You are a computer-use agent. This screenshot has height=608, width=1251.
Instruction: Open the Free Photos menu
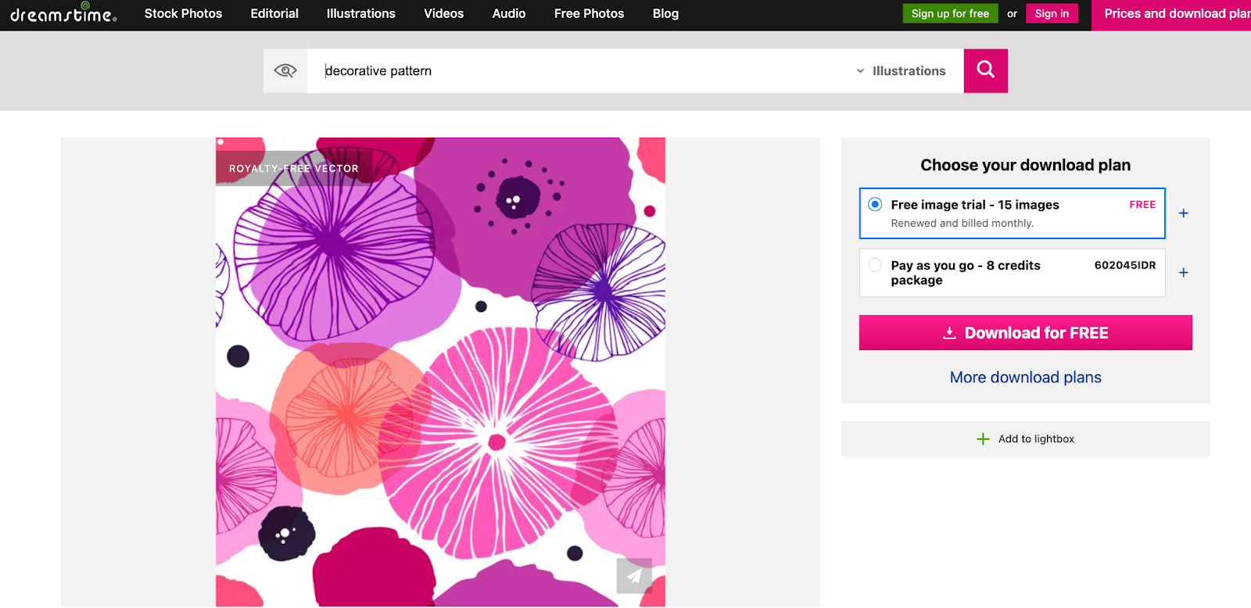(589, 13)
